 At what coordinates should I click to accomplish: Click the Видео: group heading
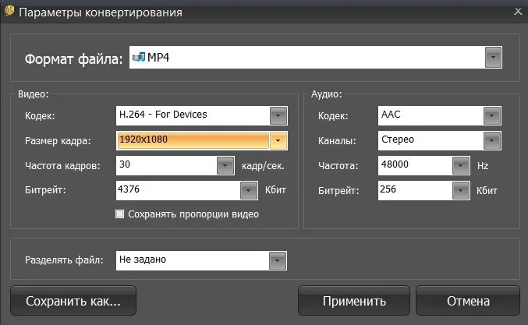coord(34,94)
